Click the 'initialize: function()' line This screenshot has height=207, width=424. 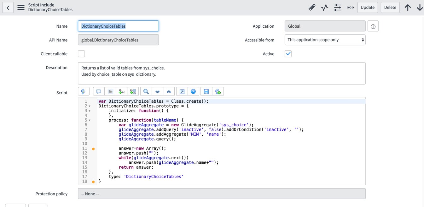(139, 111)
